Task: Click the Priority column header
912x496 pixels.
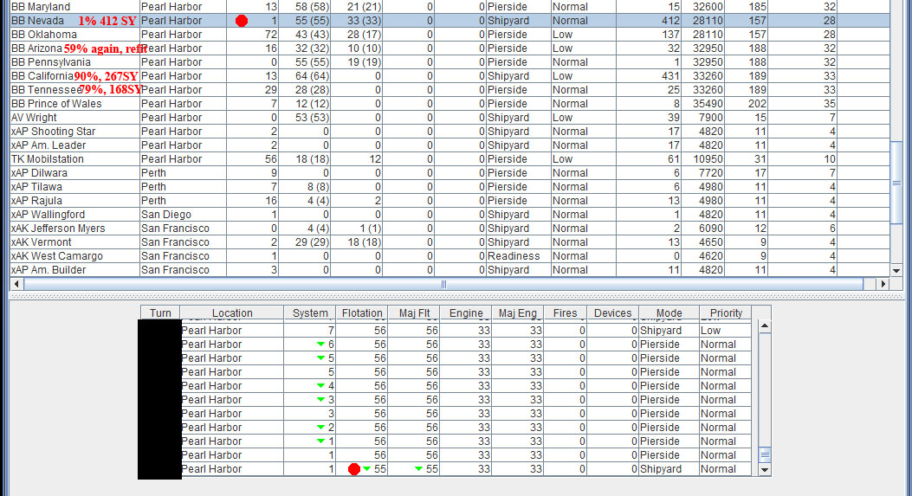Action: tap(726, 312)
